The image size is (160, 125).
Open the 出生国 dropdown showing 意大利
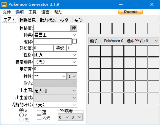(55, 91)
